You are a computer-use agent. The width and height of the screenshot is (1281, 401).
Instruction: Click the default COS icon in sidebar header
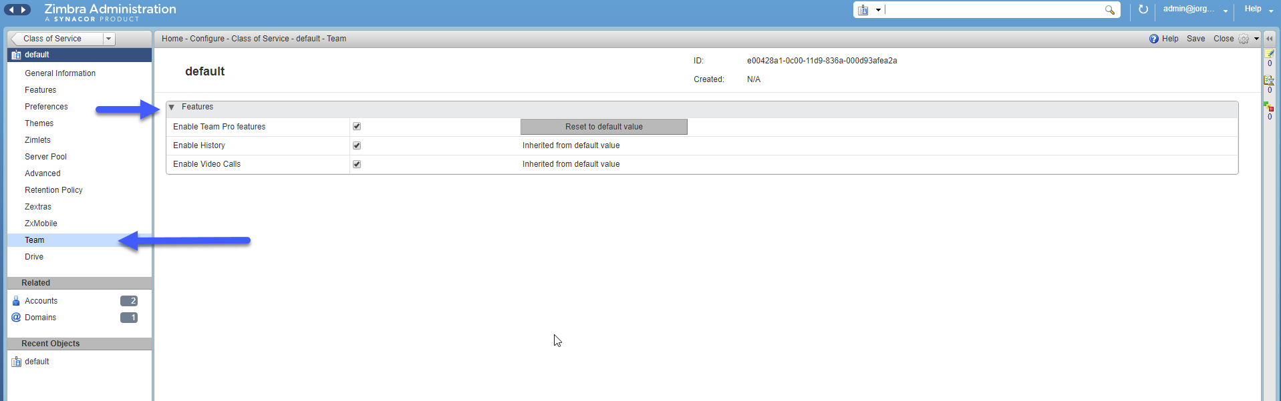click(17, 55)
